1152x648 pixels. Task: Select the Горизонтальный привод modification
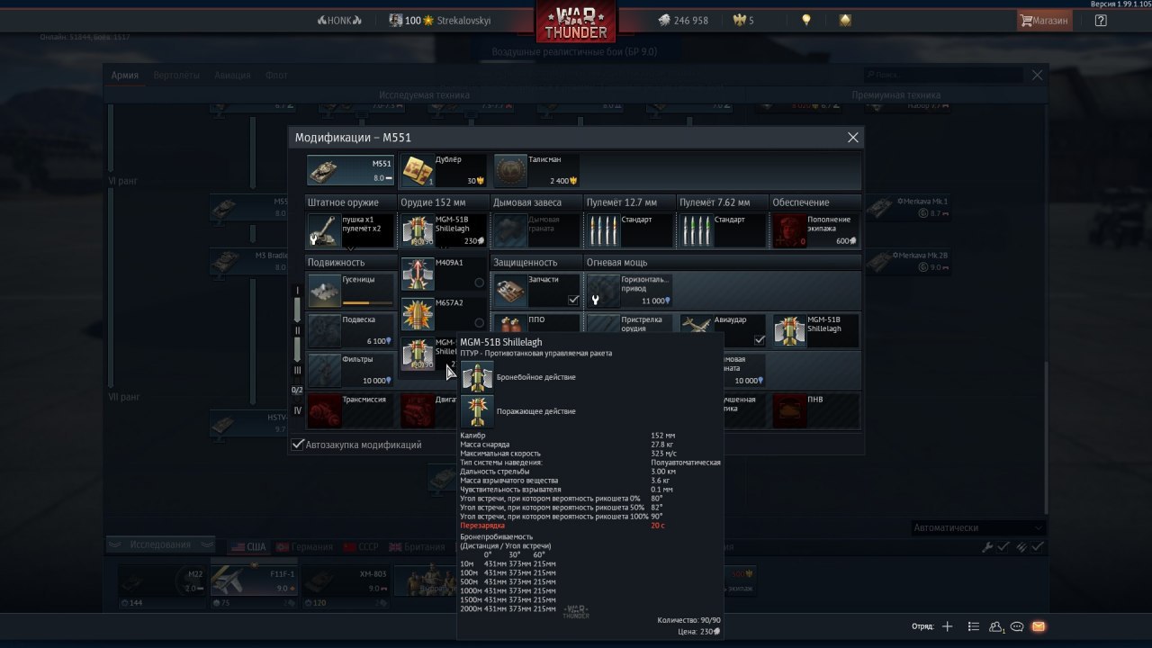[x=630, y=291]
